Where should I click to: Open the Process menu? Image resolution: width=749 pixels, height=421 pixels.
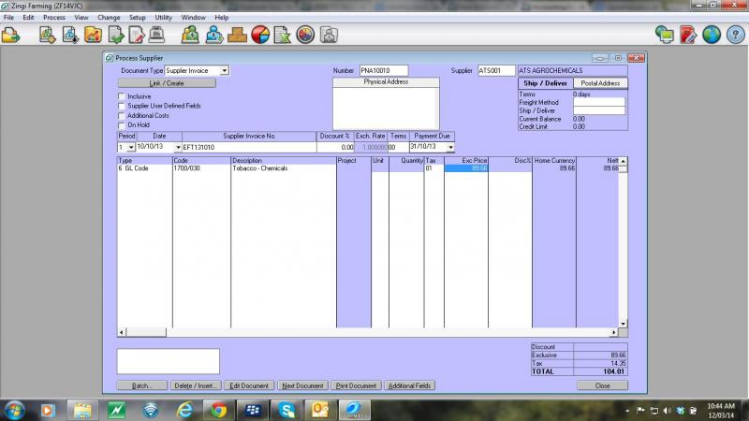pyautogui.click(x=53, y=17)
